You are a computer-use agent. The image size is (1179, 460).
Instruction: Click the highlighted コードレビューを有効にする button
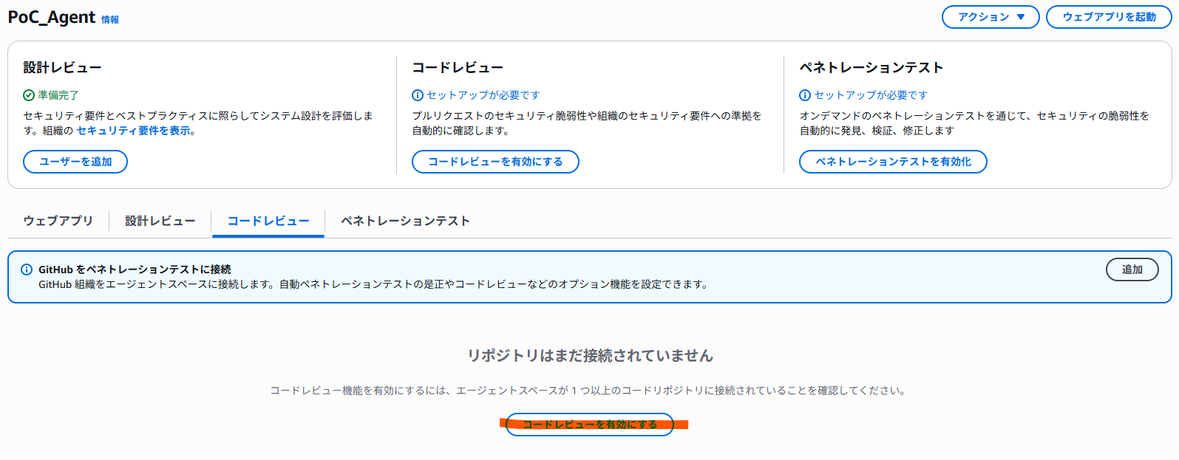589,425
